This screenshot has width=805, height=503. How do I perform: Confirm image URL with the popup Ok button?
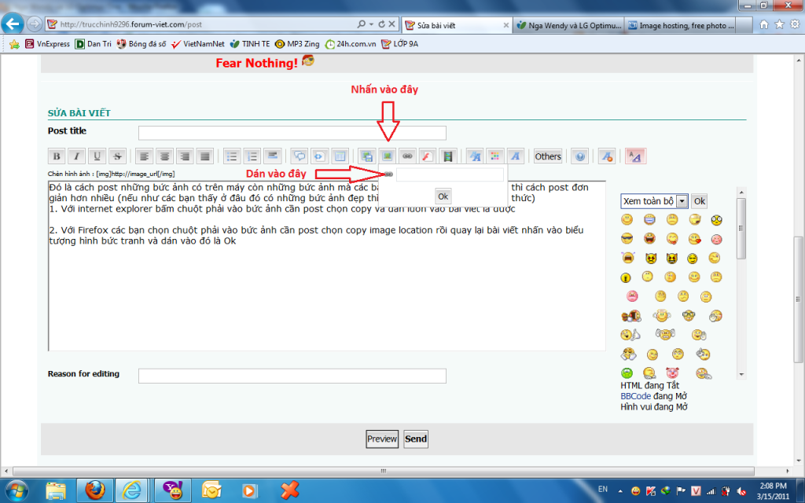(443, 196)
